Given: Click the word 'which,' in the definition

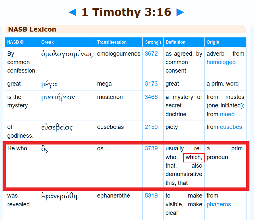Looking at the screenshot, I should [x=194, y=157].
